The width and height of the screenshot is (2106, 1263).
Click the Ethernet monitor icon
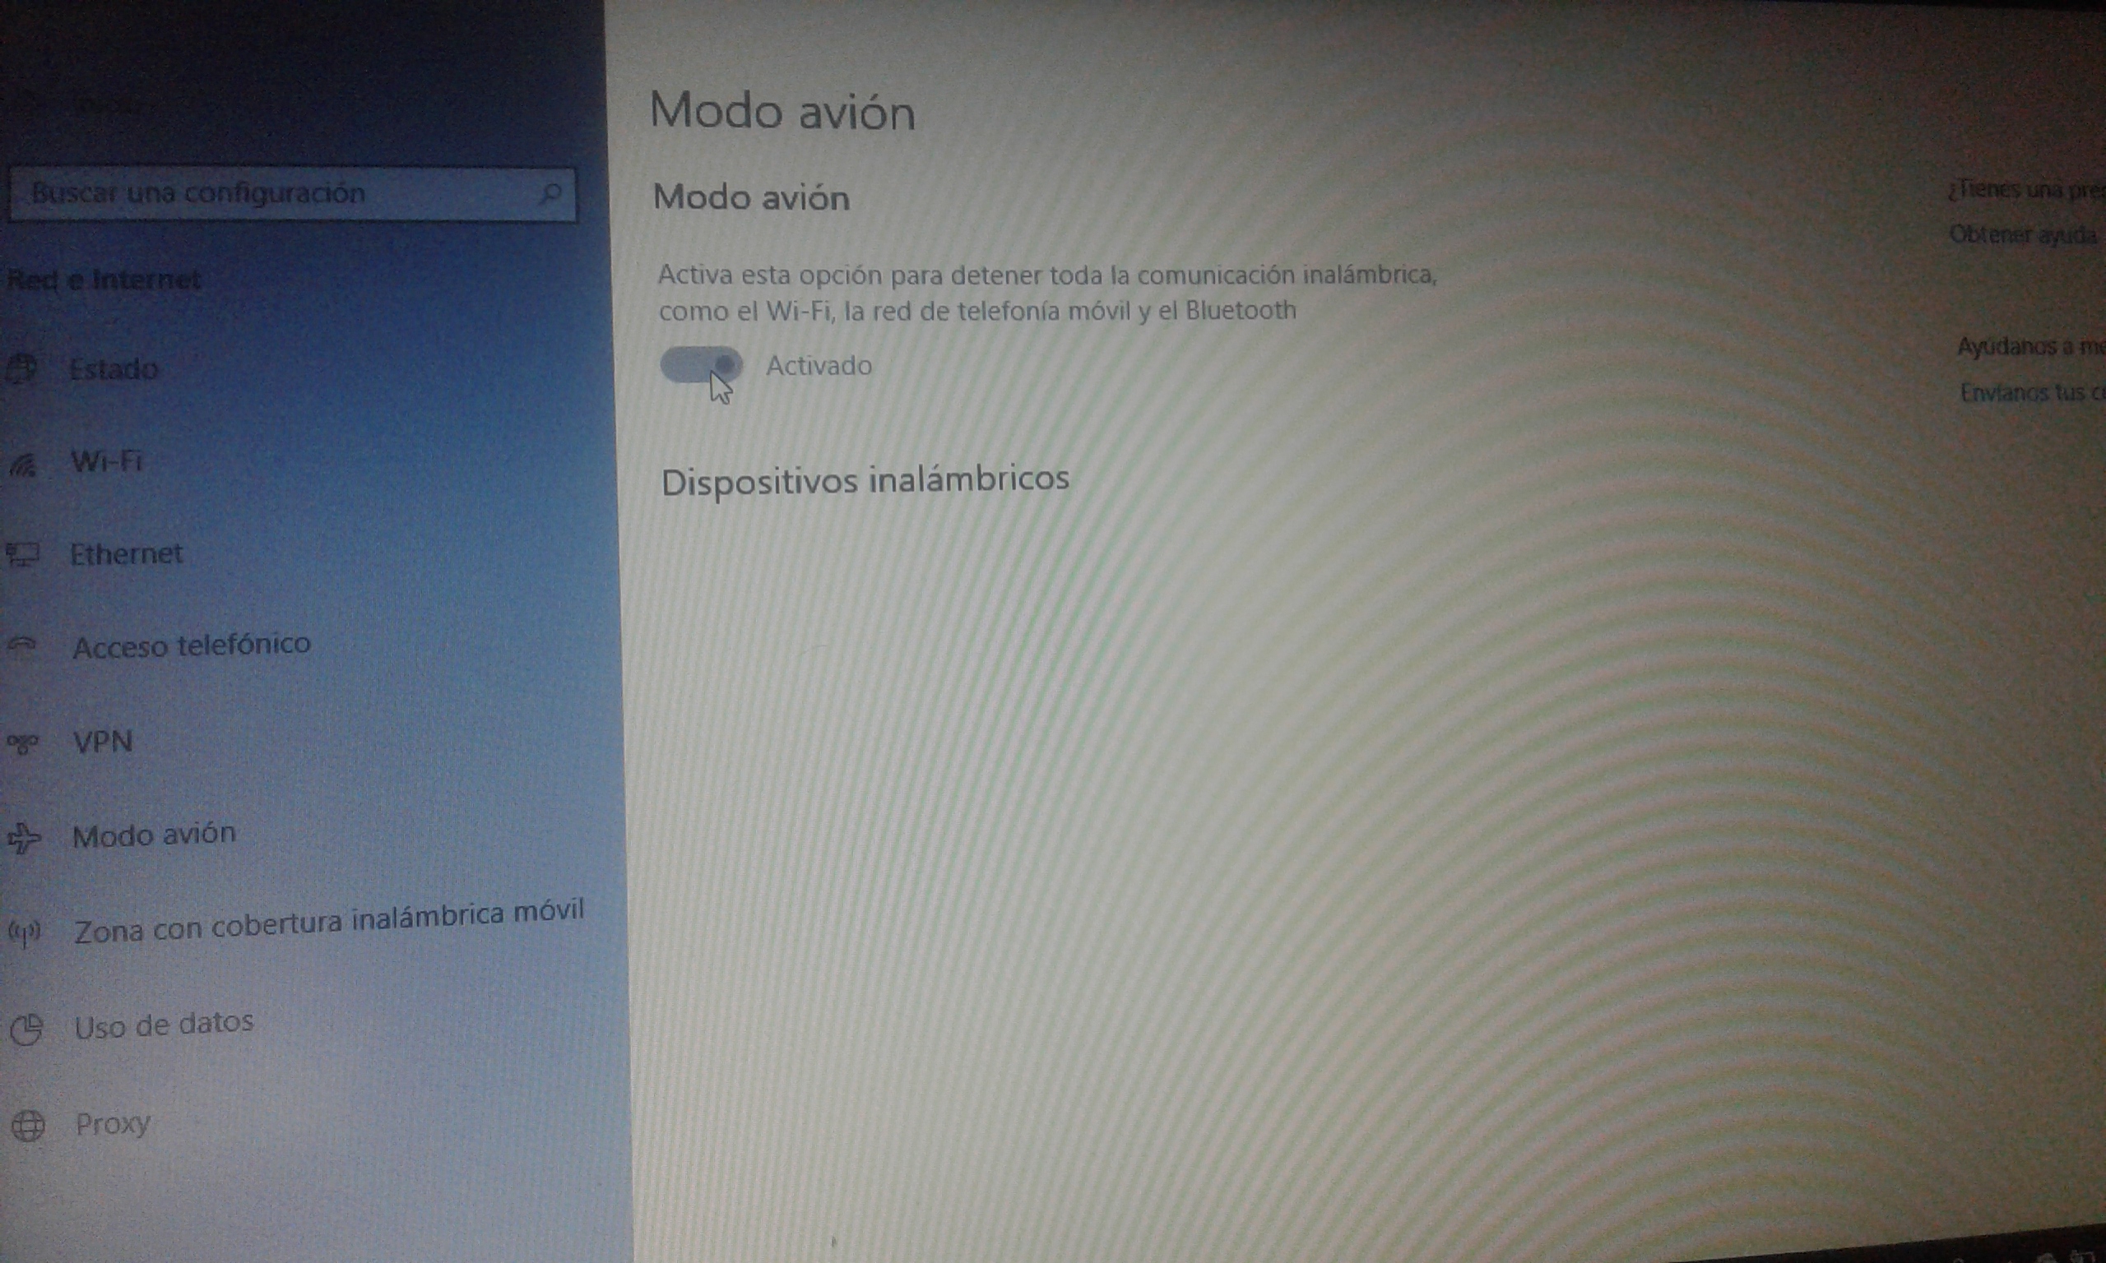click(x=23, y=555)
